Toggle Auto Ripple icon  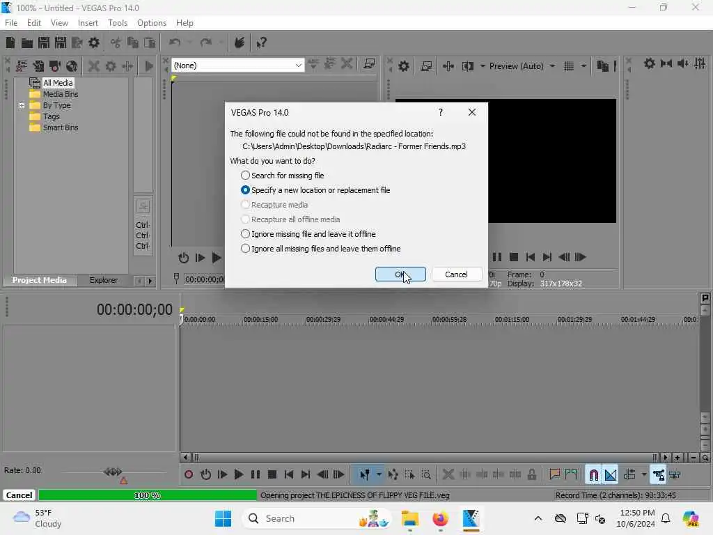click(x=629, y=474)
